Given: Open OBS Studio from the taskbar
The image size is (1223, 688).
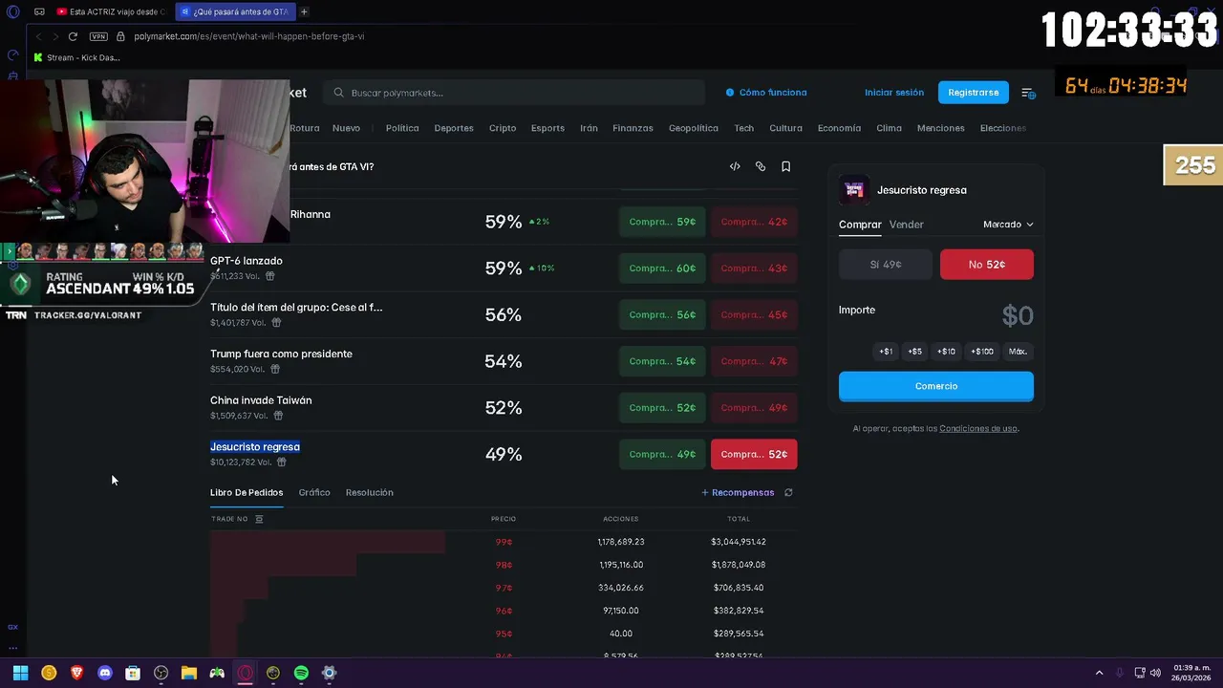Looking at the screenshot, I should (x=161, y=673).
